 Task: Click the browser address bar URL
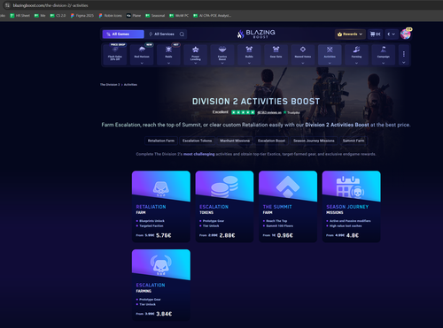tap(51, 5)
